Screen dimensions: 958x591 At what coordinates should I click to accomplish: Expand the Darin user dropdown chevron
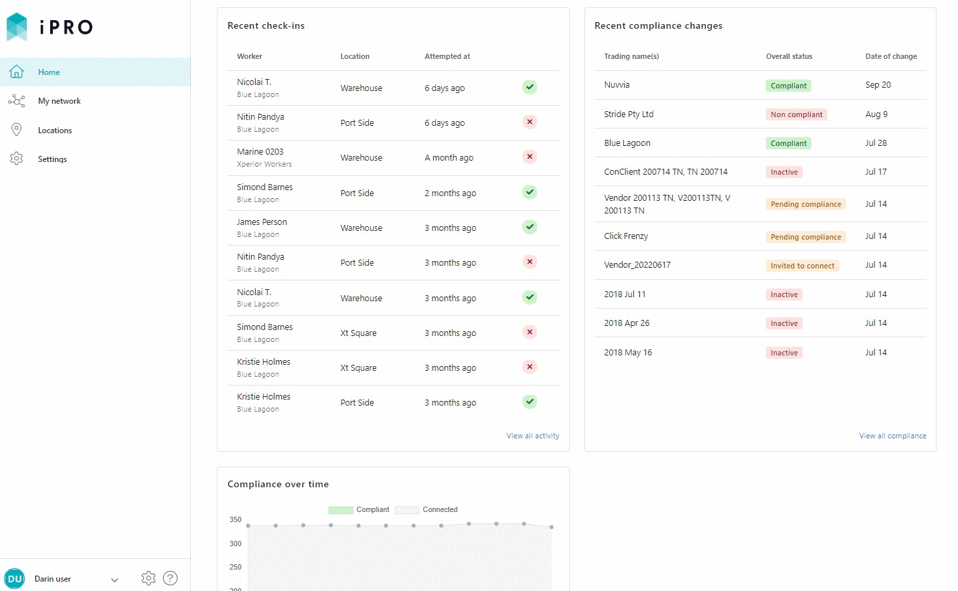pyautogui.click(x=114, y=580)
